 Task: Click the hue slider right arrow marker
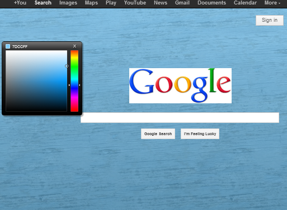click(79, 85)
